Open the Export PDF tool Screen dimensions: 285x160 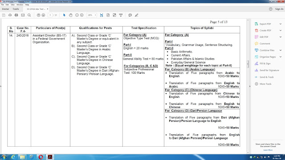(265, 24)
